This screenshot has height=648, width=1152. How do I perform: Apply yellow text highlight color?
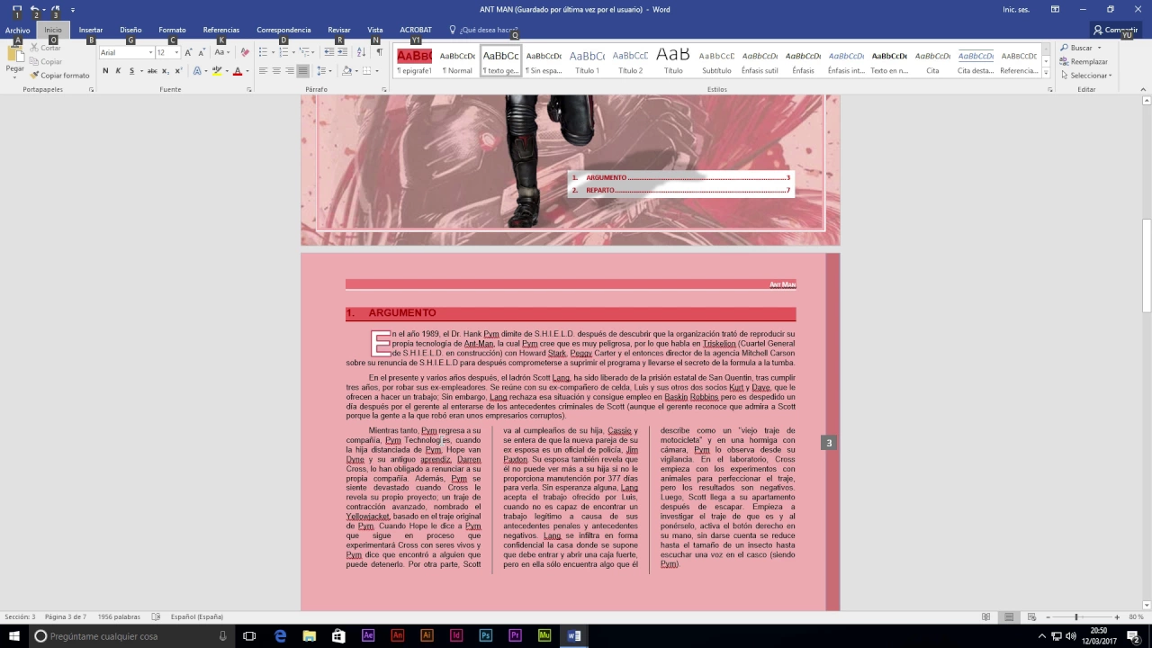click(x=216, y=71)
